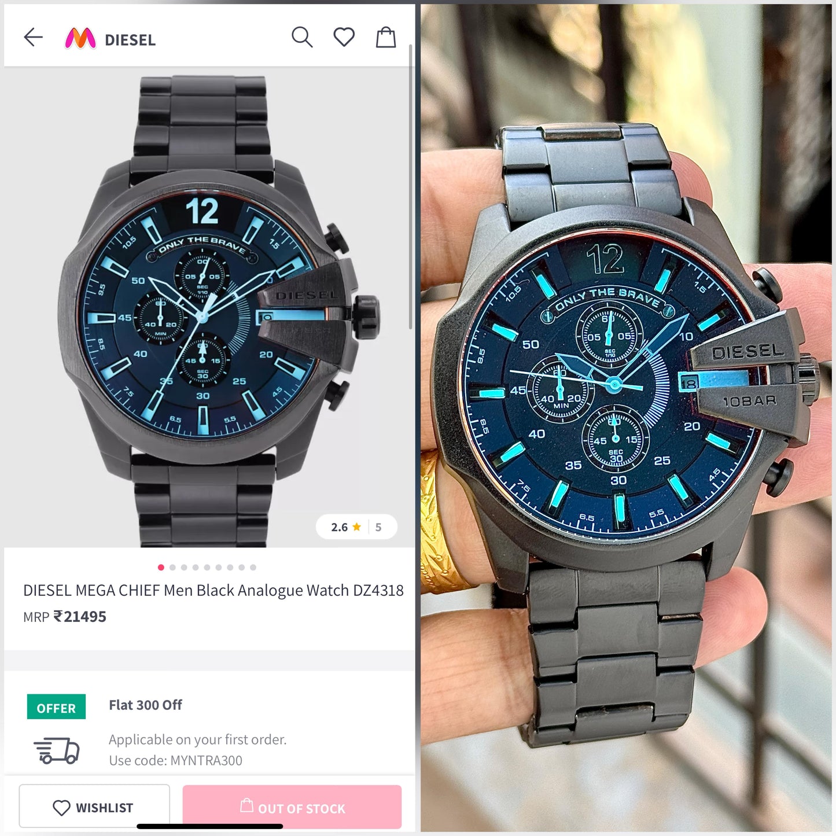Open wishlist heart icon in header

pyautogui.click(x=344, y=38)
